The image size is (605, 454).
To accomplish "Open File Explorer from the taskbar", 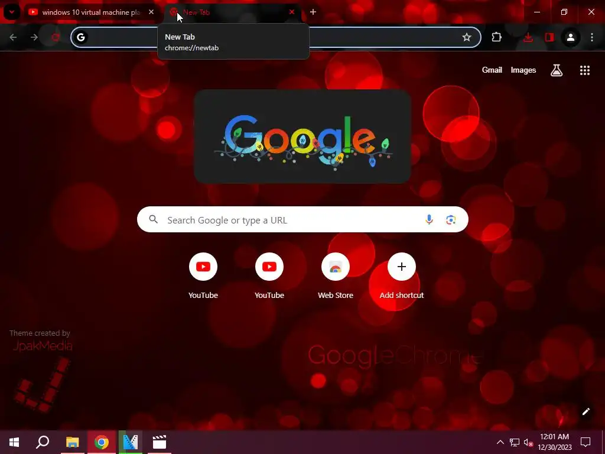I will (x=72, y=442).
